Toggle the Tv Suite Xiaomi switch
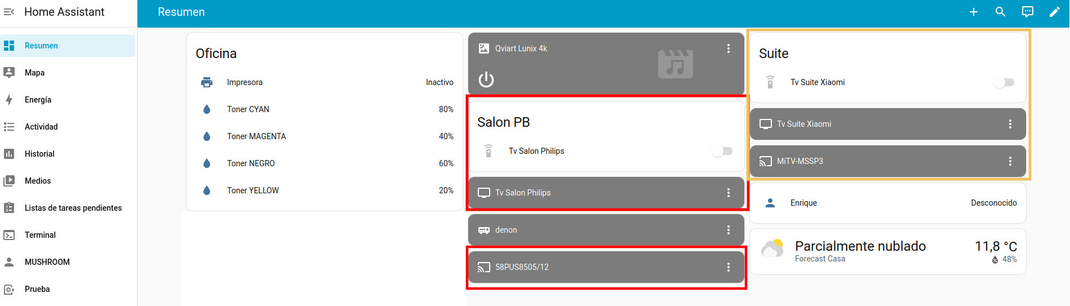 click(x=1004, y=82)
